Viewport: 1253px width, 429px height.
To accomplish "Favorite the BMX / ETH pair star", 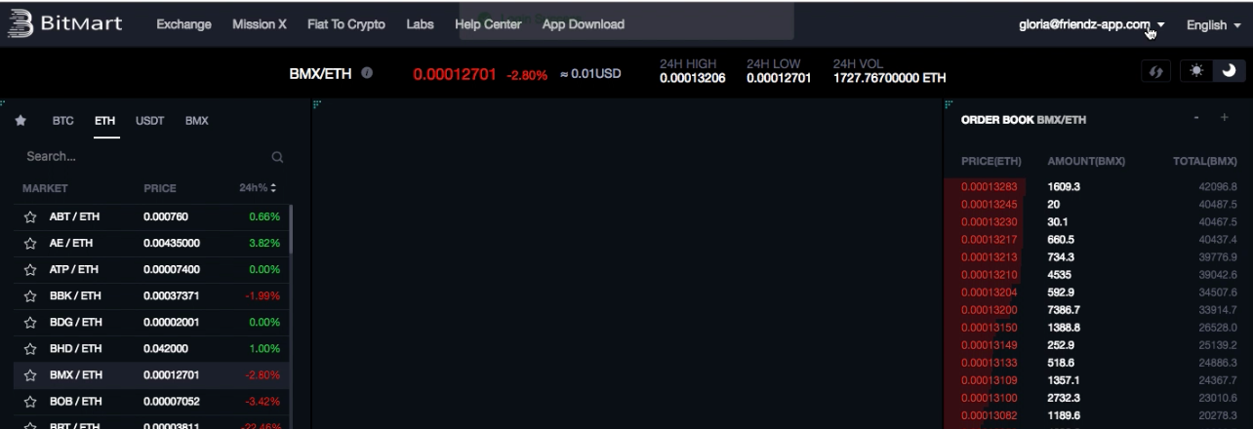I will 29,374.
